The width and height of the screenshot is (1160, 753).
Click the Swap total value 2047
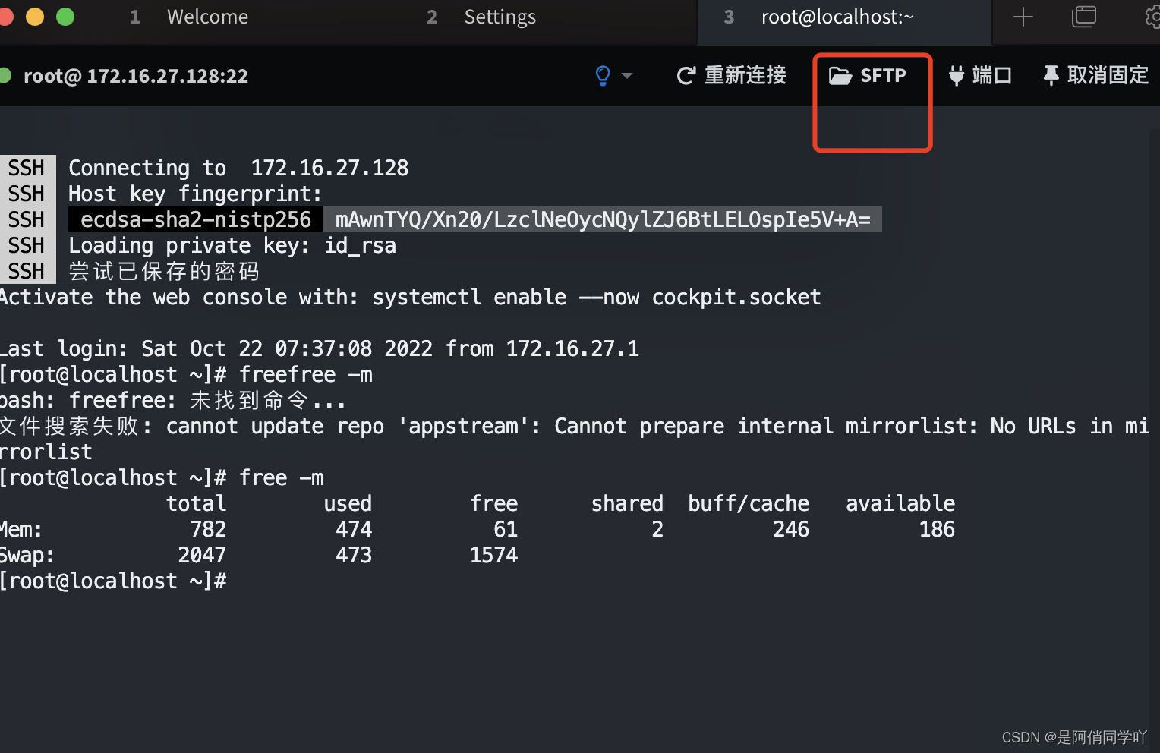[x=202, y=555]
